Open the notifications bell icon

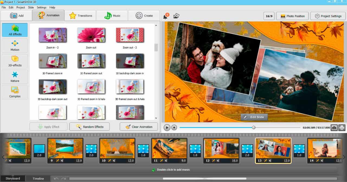click(165, 17)
